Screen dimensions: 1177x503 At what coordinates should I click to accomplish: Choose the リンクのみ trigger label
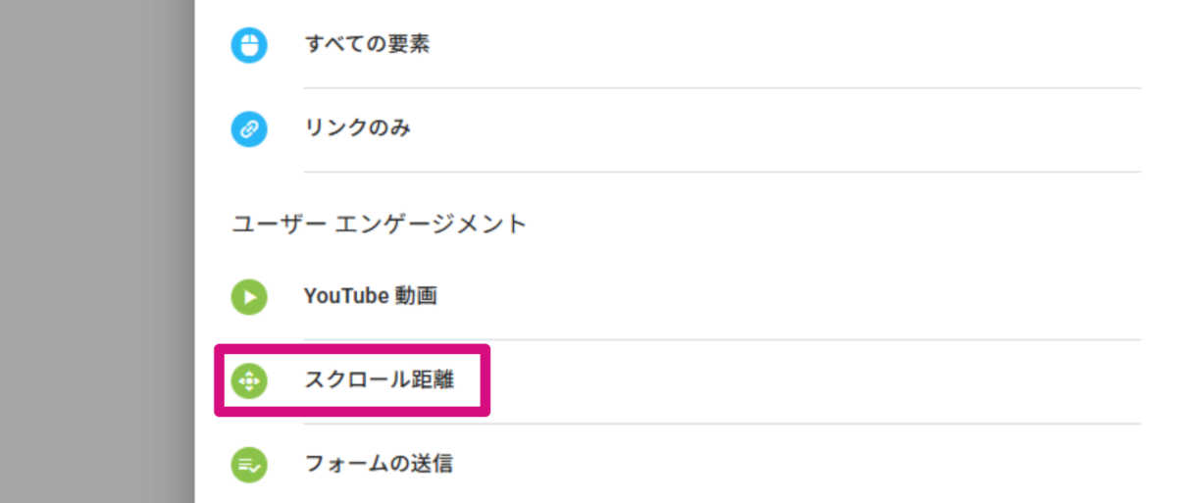[357, 129]
